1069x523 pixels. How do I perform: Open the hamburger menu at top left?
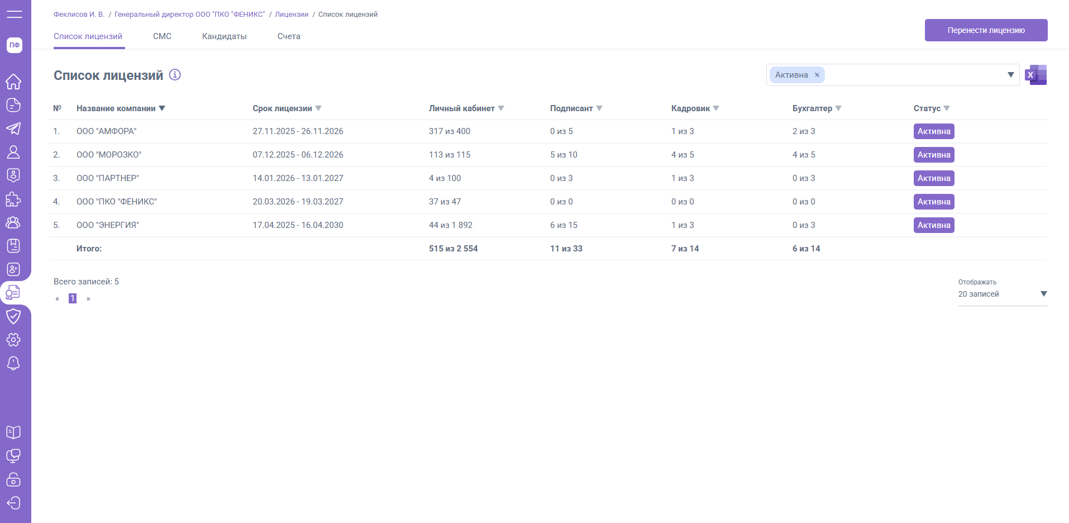[x=15, y=14]
